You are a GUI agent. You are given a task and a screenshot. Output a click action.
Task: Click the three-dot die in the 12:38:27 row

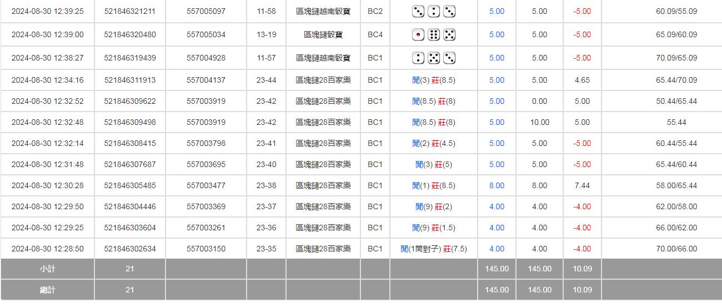449,58
